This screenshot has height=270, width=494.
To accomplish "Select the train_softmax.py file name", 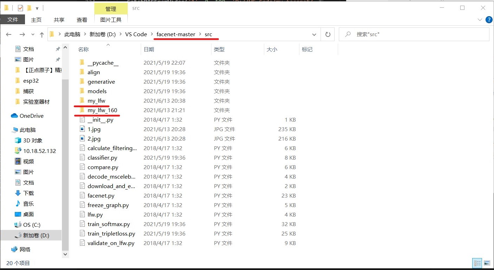I will click(x=109, y=224).
